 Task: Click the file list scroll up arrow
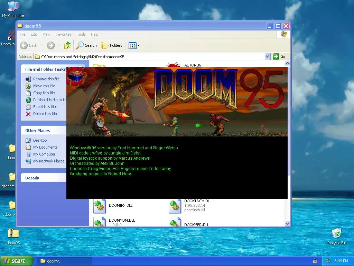pyautogui.click(x=287, y=63)
